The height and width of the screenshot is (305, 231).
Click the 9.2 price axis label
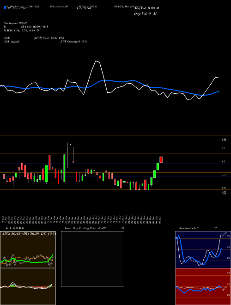(x=224, y=148)
